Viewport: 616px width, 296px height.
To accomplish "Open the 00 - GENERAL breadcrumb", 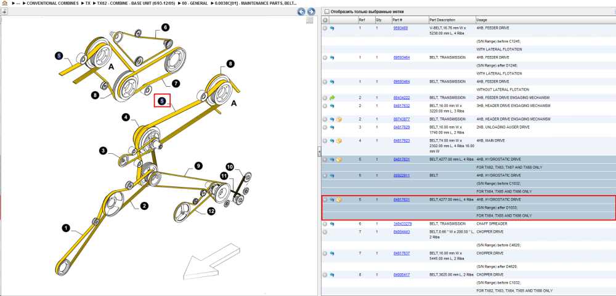I will tap(195, 2).
